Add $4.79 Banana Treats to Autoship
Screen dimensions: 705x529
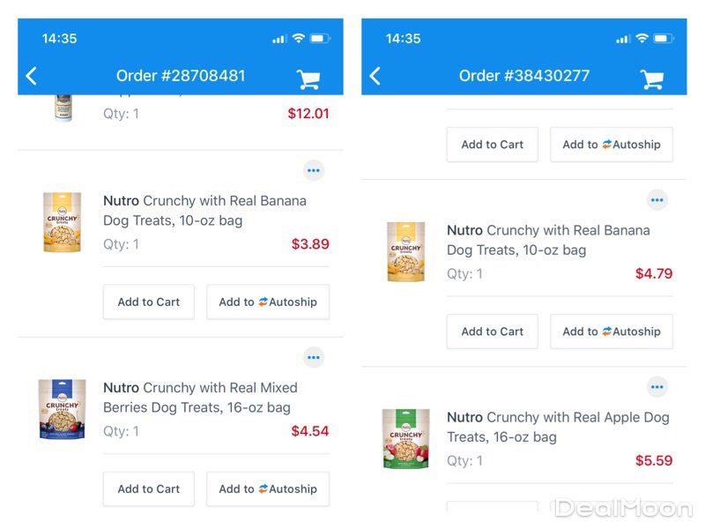612,332
